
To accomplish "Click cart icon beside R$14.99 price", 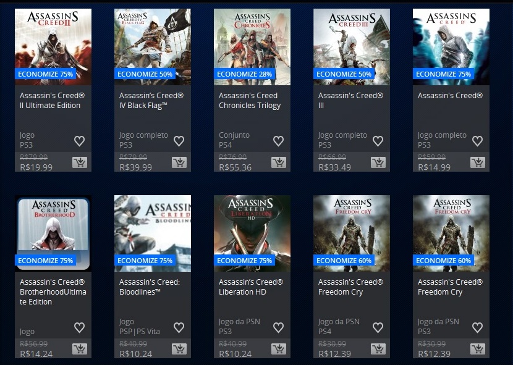I will pyautogui.click(x=478, y=162).
